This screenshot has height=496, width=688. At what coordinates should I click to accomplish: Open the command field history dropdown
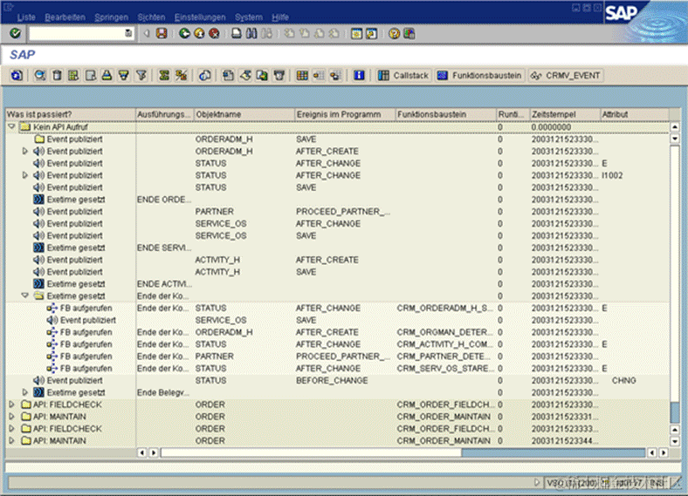point(128,33)
